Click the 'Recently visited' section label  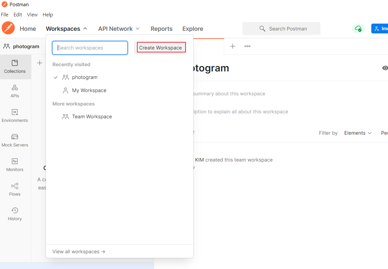pyautogui.click(x=71, y=64)
